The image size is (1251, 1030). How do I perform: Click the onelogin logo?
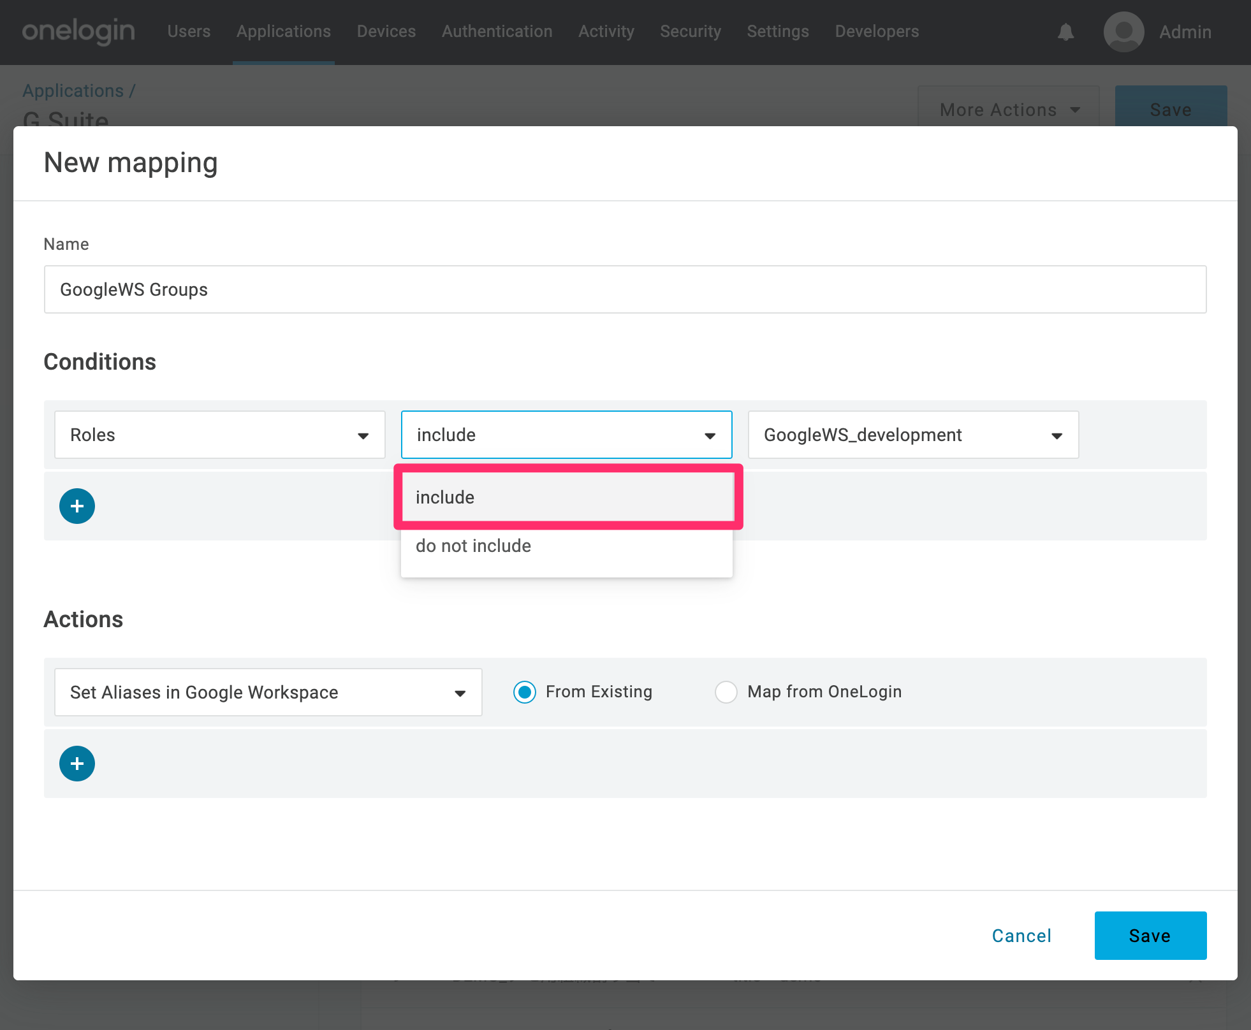click(x=78, y=31)
